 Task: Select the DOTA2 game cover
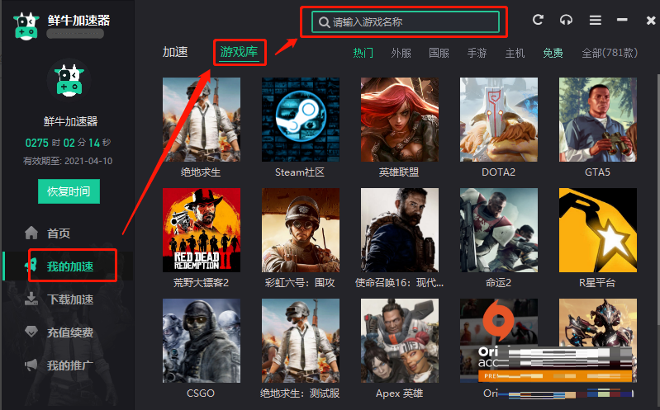coord(498,120)
